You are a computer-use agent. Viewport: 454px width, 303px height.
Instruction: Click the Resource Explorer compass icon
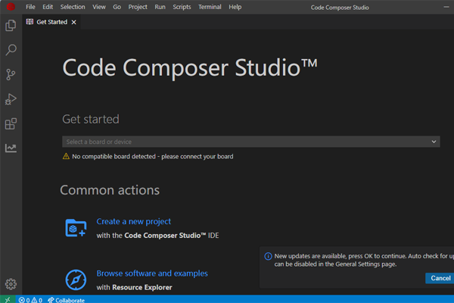76,280
